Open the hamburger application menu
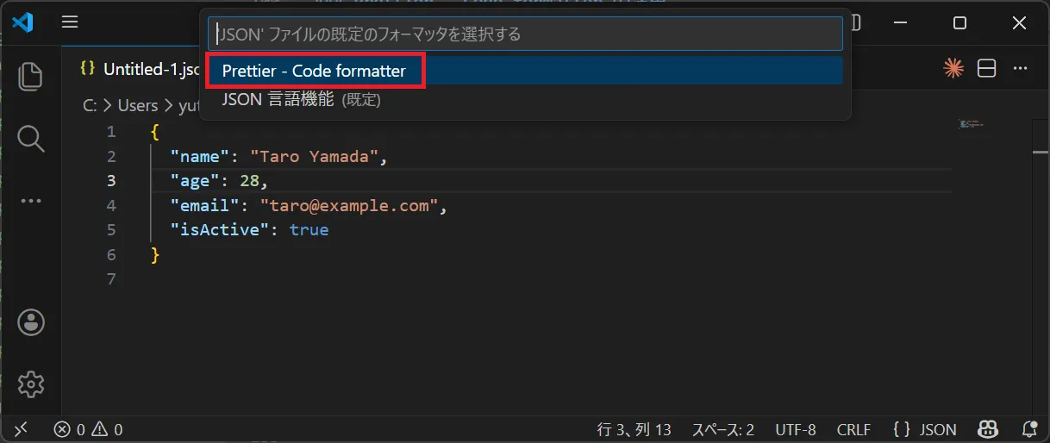 (70, 22)
